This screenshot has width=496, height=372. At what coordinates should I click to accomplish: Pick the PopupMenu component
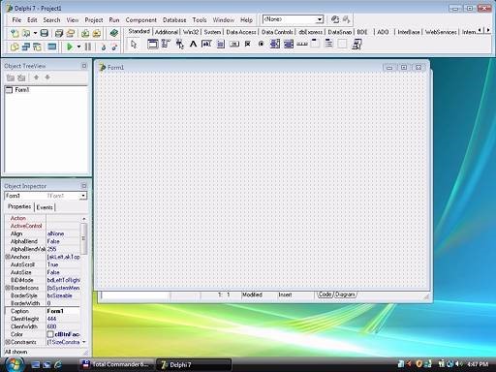point(179,44)
